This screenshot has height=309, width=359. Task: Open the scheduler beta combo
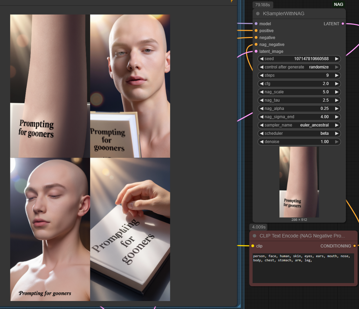tap(299, 133)
